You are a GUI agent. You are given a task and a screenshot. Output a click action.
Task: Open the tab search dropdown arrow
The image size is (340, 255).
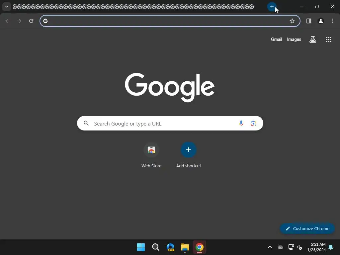tap(7, 7)
